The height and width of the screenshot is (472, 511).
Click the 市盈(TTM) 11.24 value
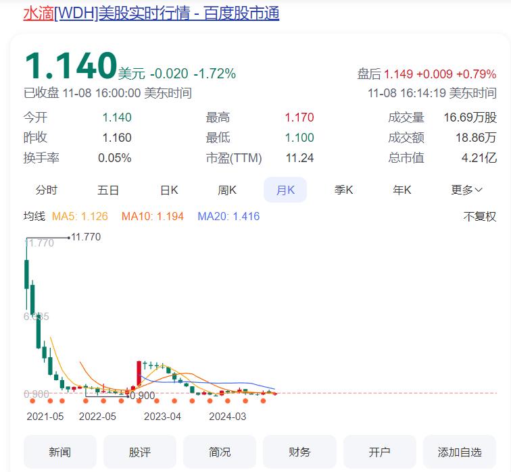[300, 158]
